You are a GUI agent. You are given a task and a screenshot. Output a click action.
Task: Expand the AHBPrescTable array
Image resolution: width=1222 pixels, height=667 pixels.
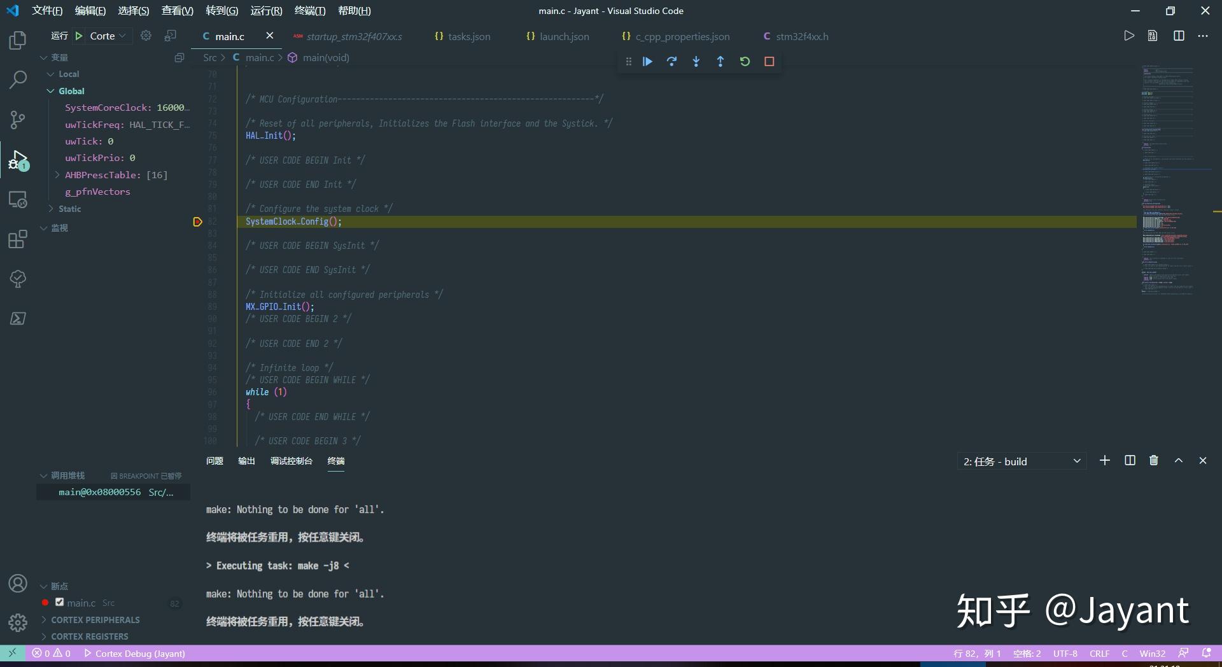pos(57,175)
